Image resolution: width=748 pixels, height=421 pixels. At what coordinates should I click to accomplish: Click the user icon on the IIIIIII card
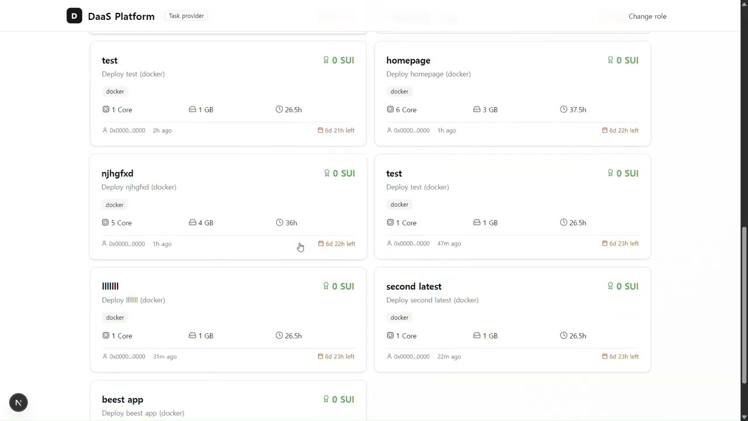point(105,357)
